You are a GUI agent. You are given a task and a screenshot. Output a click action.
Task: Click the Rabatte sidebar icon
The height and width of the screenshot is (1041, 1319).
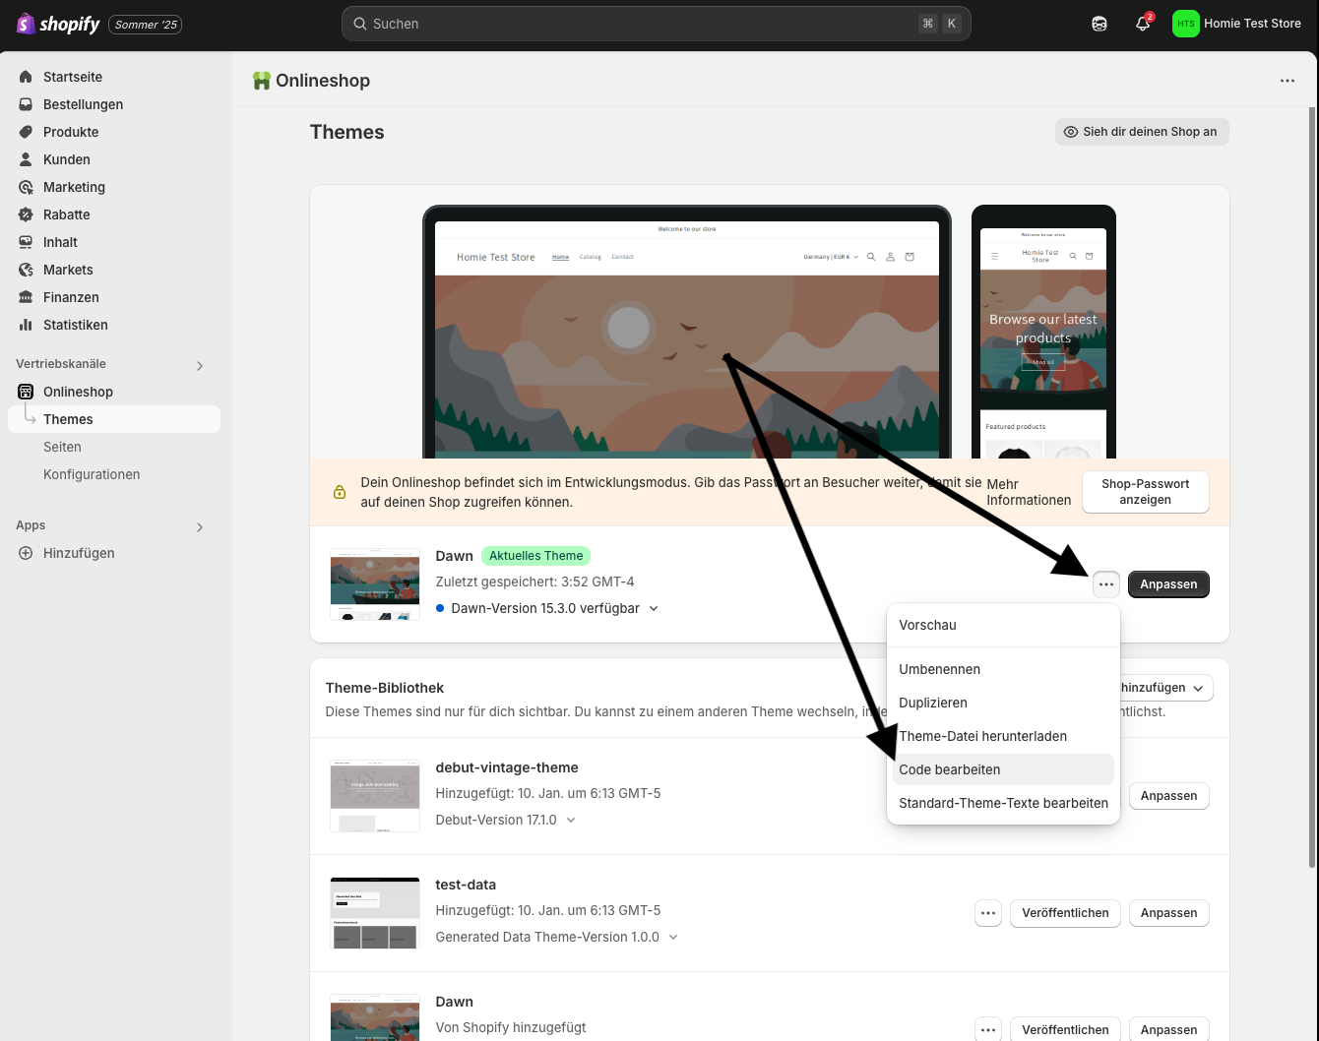pos(24,214)
